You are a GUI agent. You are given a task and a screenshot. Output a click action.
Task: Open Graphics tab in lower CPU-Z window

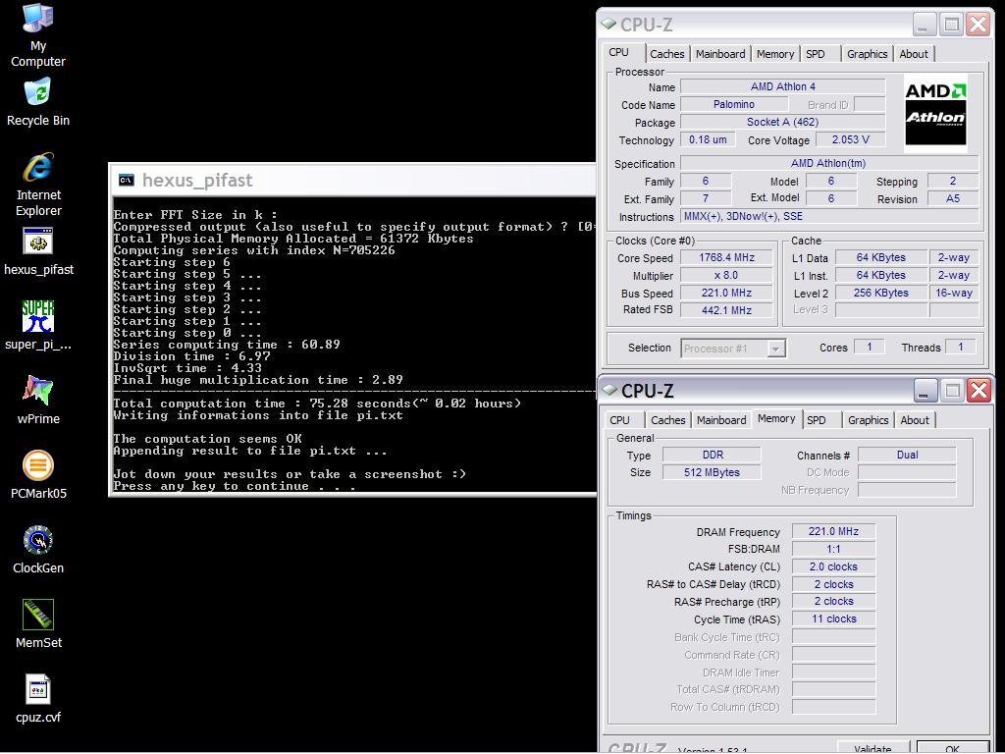coord(868,420)
